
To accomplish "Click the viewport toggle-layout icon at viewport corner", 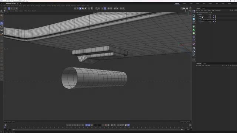I will coord(191,11).
